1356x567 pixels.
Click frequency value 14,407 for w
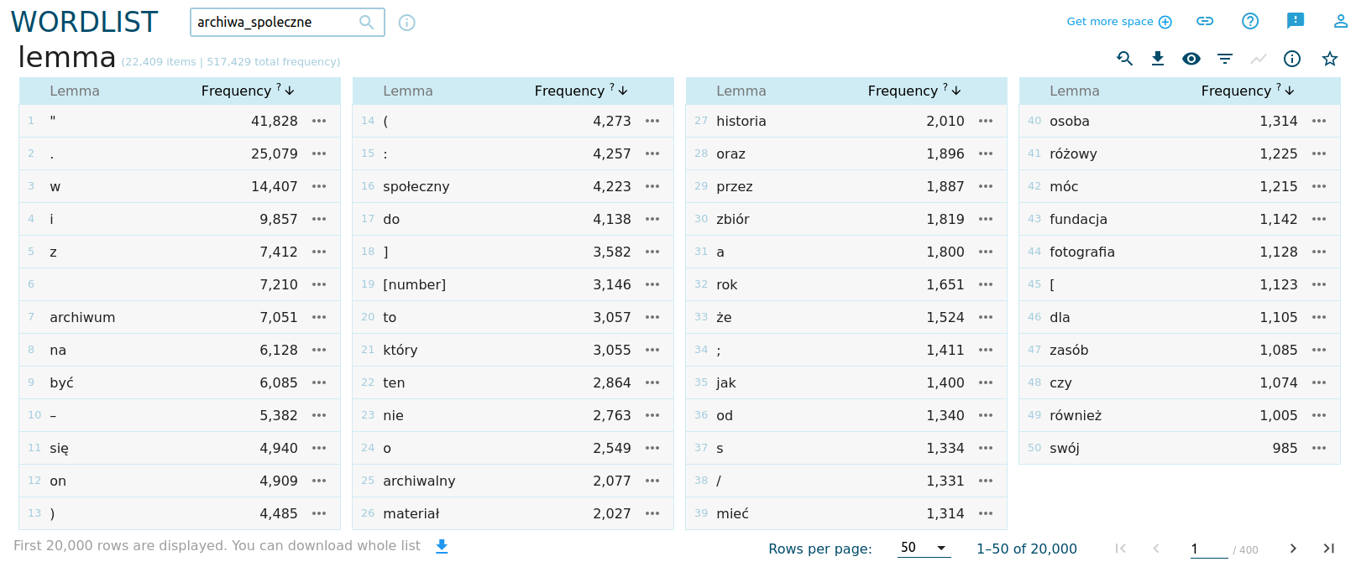click(x=275, y=186)
